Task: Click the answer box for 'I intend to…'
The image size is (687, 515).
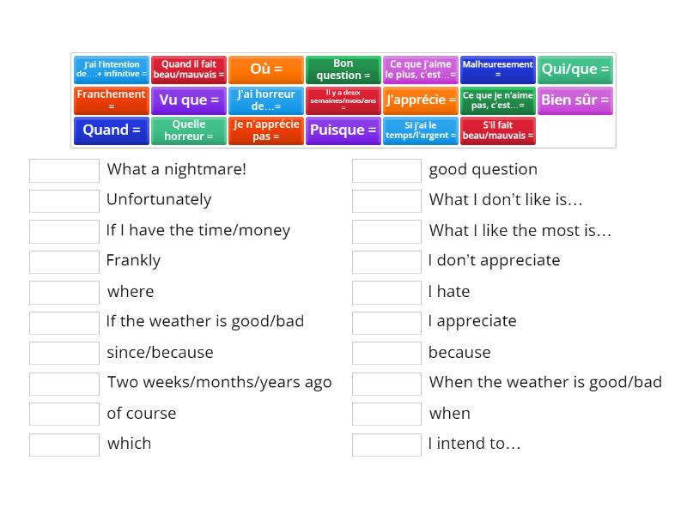Action: click(387, 444)
